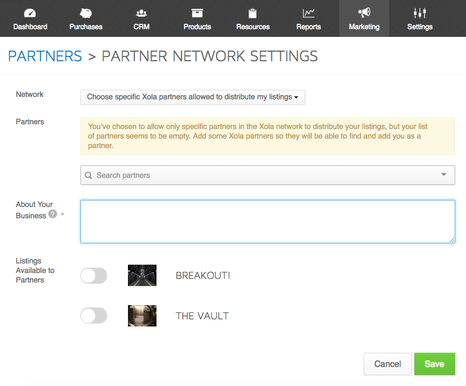Click the magnifier icon in Search partners
The width and height of the screenshot is (466, 386).
(88, 175)
